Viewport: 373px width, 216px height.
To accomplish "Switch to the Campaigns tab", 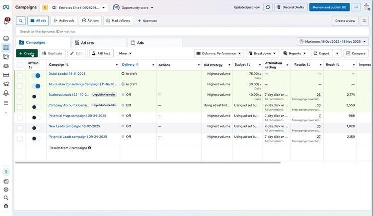I will point(43,42).
